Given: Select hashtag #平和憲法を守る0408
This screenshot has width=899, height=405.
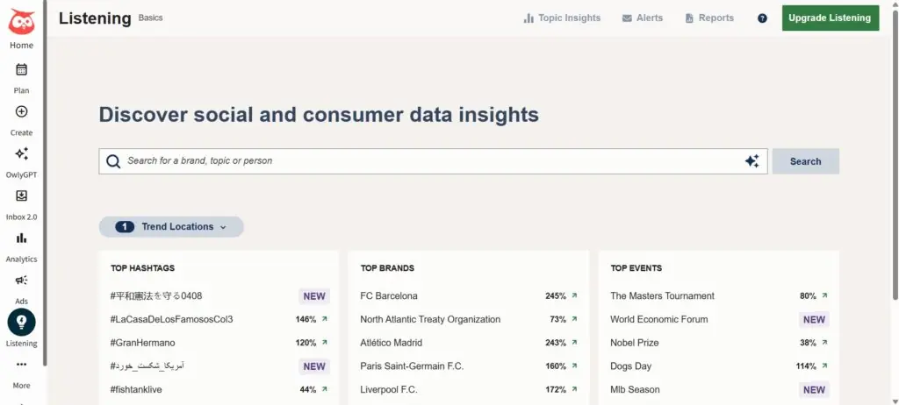Looking at the screenshot, I should (x=156, y=296).
